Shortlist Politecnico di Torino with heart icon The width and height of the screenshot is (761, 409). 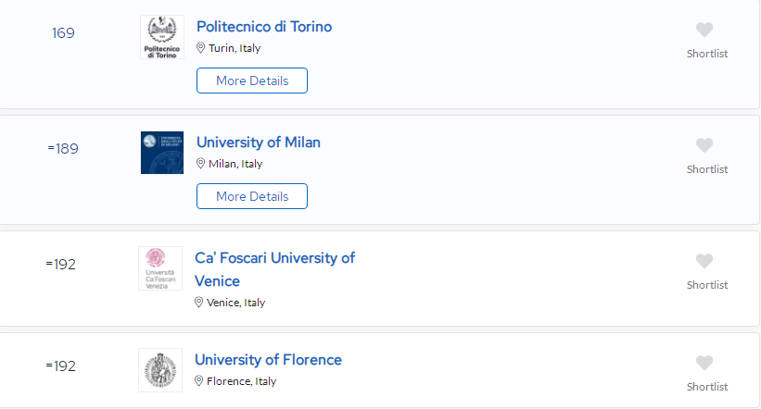(704, 30)
